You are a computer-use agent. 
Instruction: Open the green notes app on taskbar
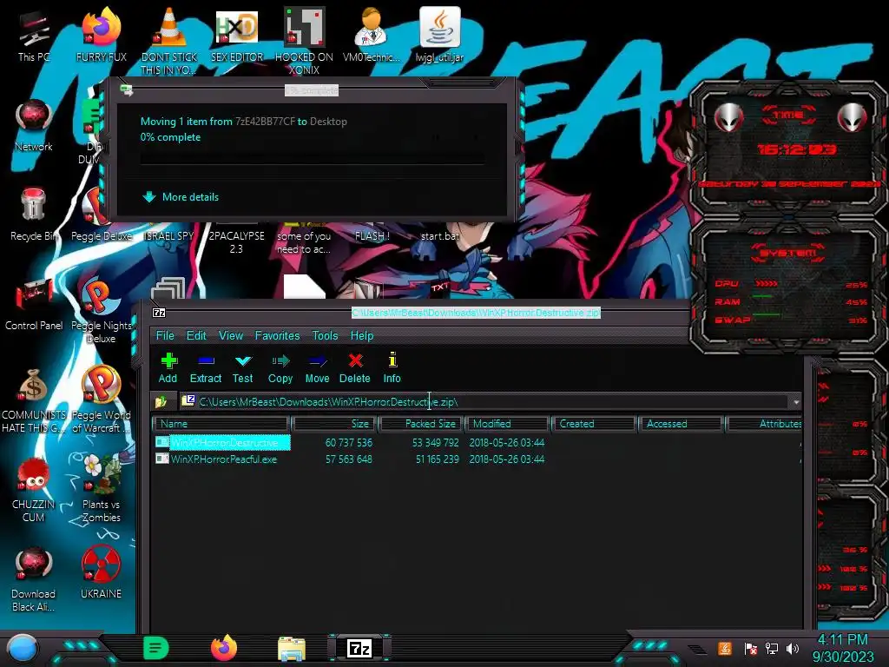[156, 648]
